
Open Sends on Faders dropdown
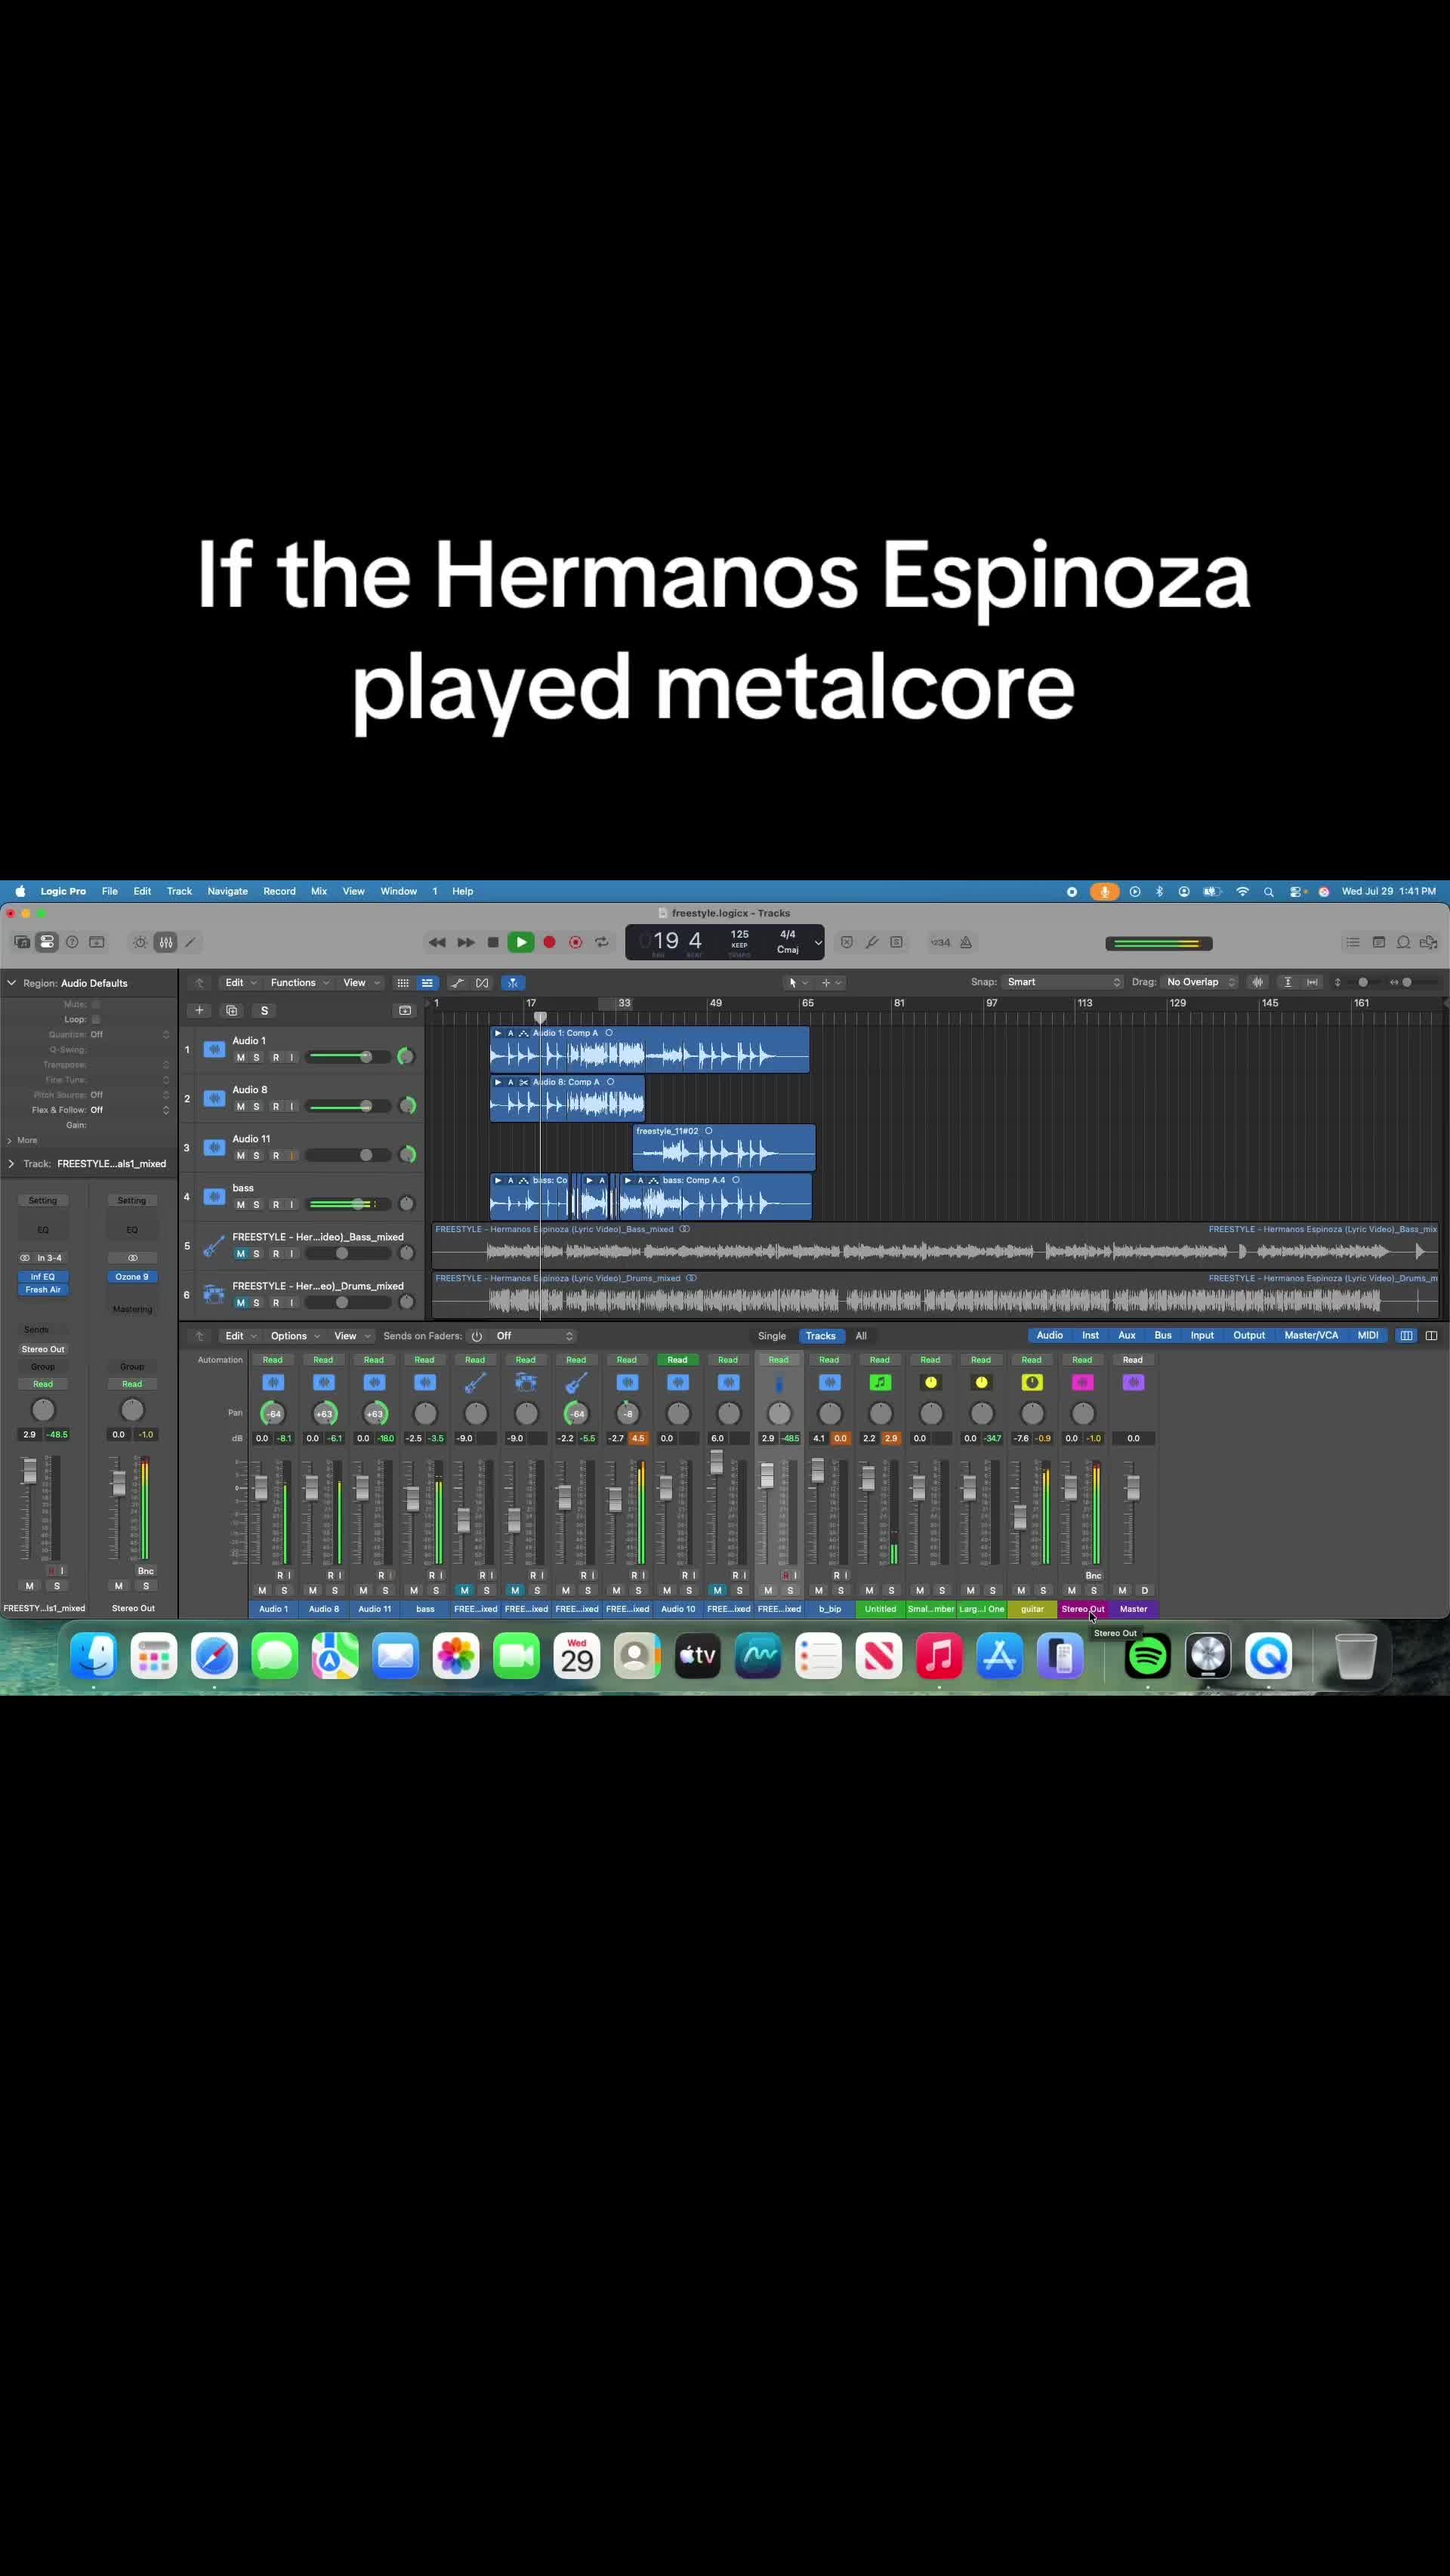point(534,1336)
